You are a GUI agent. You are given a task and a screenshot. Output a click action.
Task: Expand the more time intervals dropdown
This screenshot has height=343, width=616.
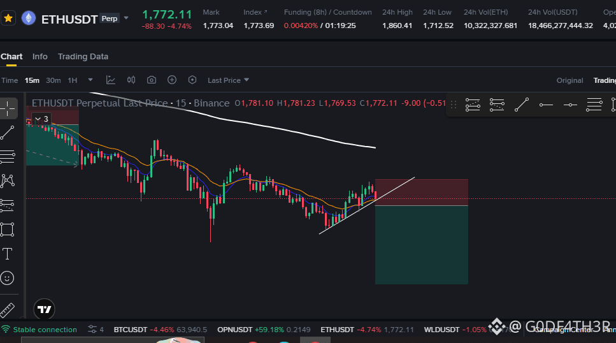(x=90, y=80)
